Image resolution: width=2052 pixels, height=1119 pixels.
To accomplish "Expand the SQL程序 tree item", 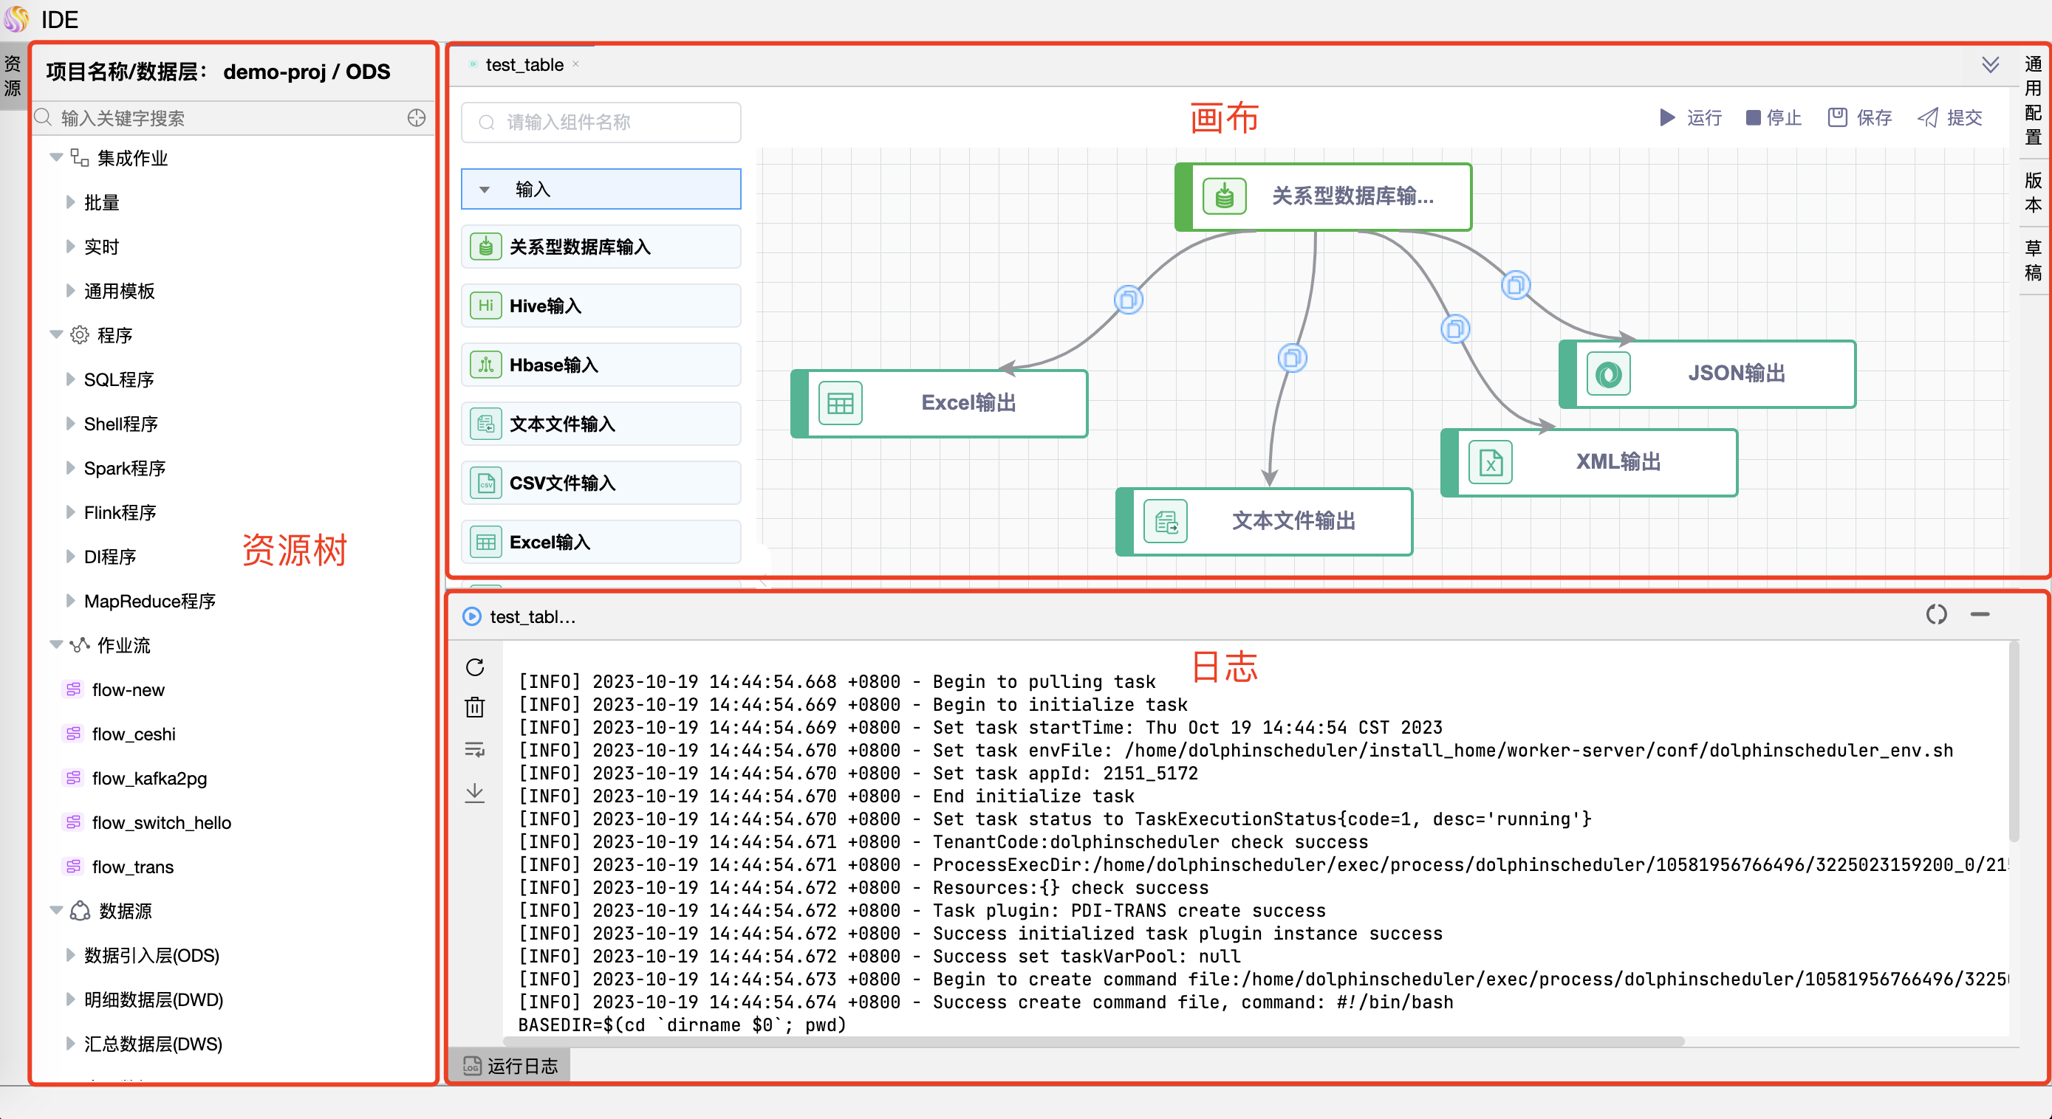I will click(x=70, y=379).
